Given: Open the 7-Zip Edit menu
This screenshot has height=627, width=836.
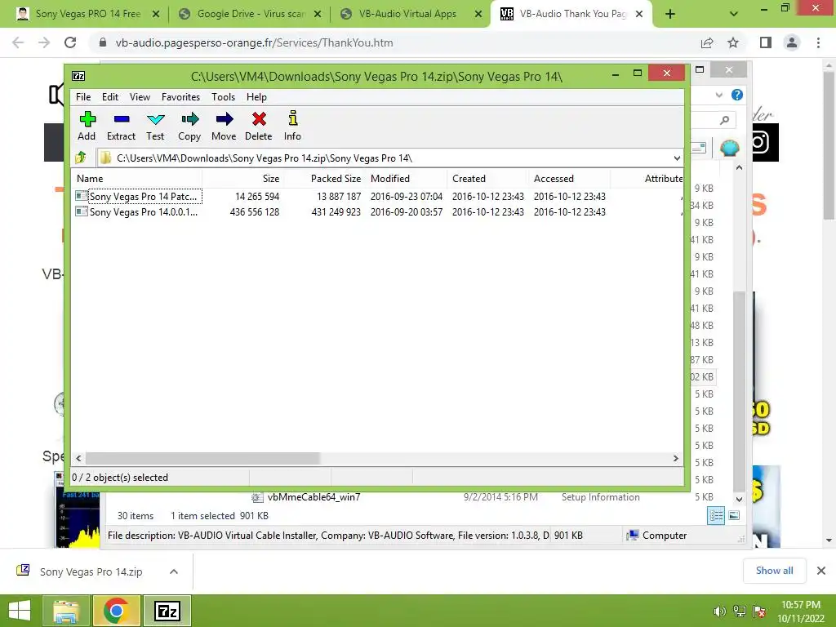Looking at the screenshot, I should click(110, 97).
